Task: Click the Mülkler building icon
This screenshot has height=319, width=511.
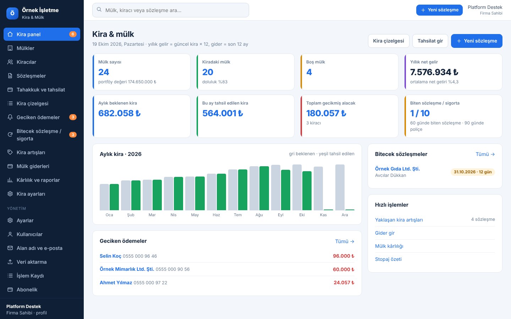Action: tap(10, 48)
